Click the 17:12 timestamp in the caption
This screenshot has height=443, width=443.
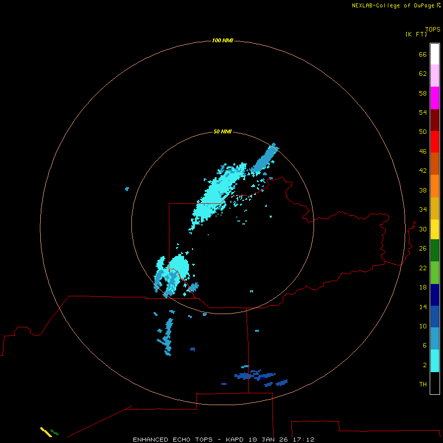tap(304, 440)
